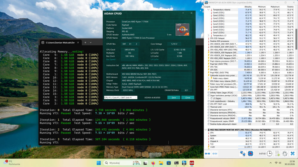Screen dimensions: 298x167
Task: Open Wi-Fi network tray icon
Action: click(276, 163)
